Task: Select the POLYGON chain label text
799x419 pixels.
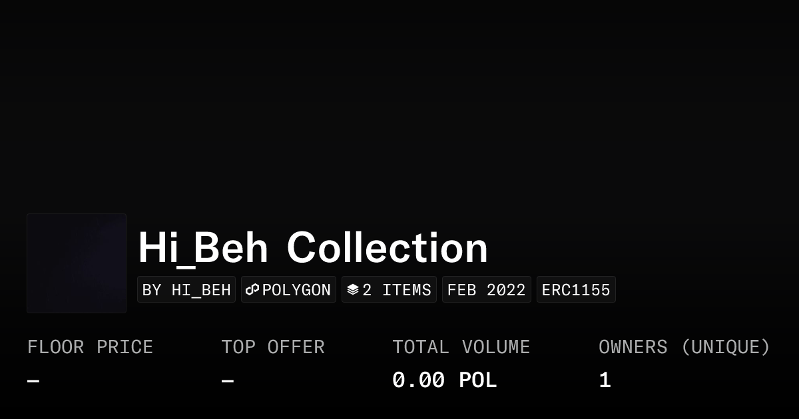Action: [x=296, y=290]
